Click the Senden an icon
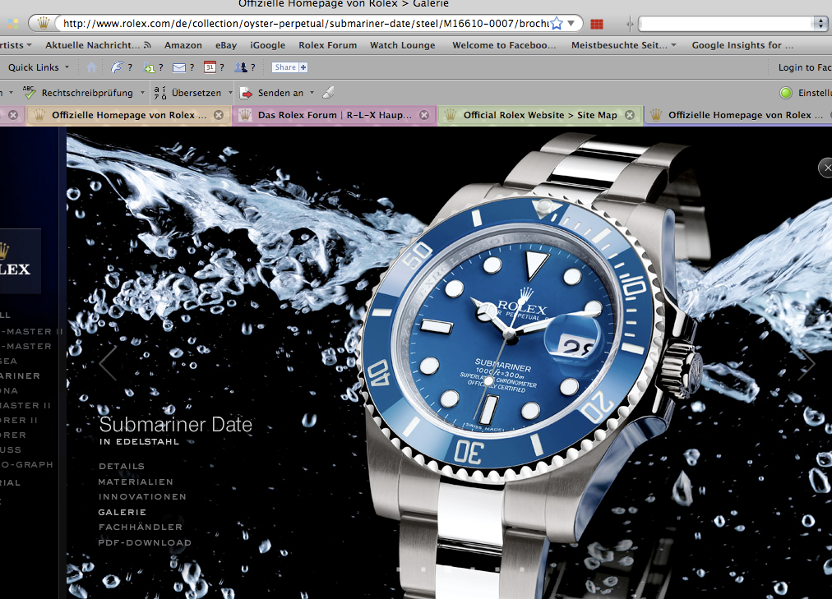Viewport: 832px width, 599px height. [x=246, y=94]
